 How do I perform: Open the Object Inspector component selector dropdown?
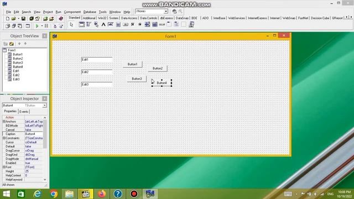point(45,106)
